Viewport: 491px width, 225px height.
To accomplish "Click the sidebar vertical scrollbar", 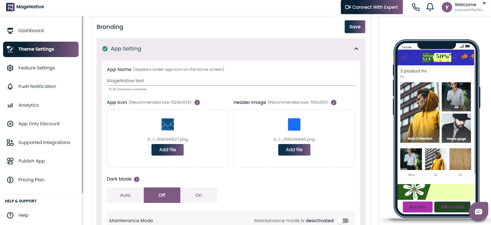I will [x=82, y=105].
